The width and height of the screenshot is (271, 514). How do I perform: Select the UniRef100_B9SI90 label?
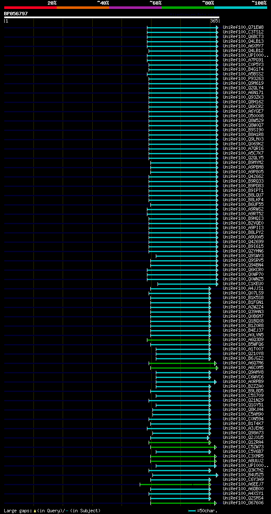coord(243,130)
